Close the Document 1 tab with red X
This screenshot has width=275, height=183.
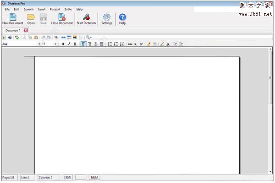point(26,30)
